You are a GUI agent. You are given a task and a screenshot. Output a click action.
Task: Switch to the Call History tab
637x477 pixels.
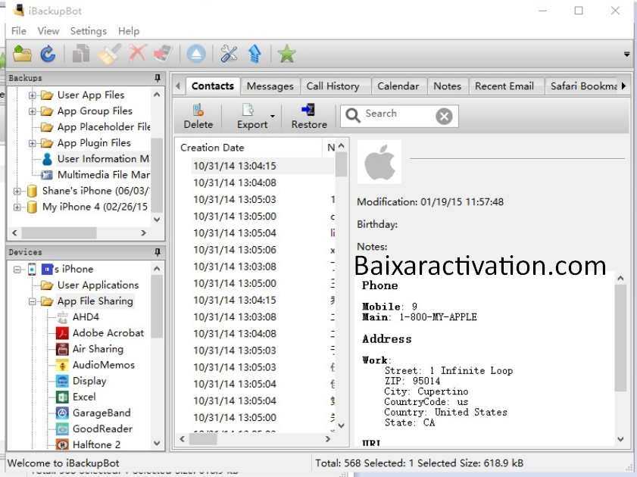pyautogui.click(x=333, y=86)
